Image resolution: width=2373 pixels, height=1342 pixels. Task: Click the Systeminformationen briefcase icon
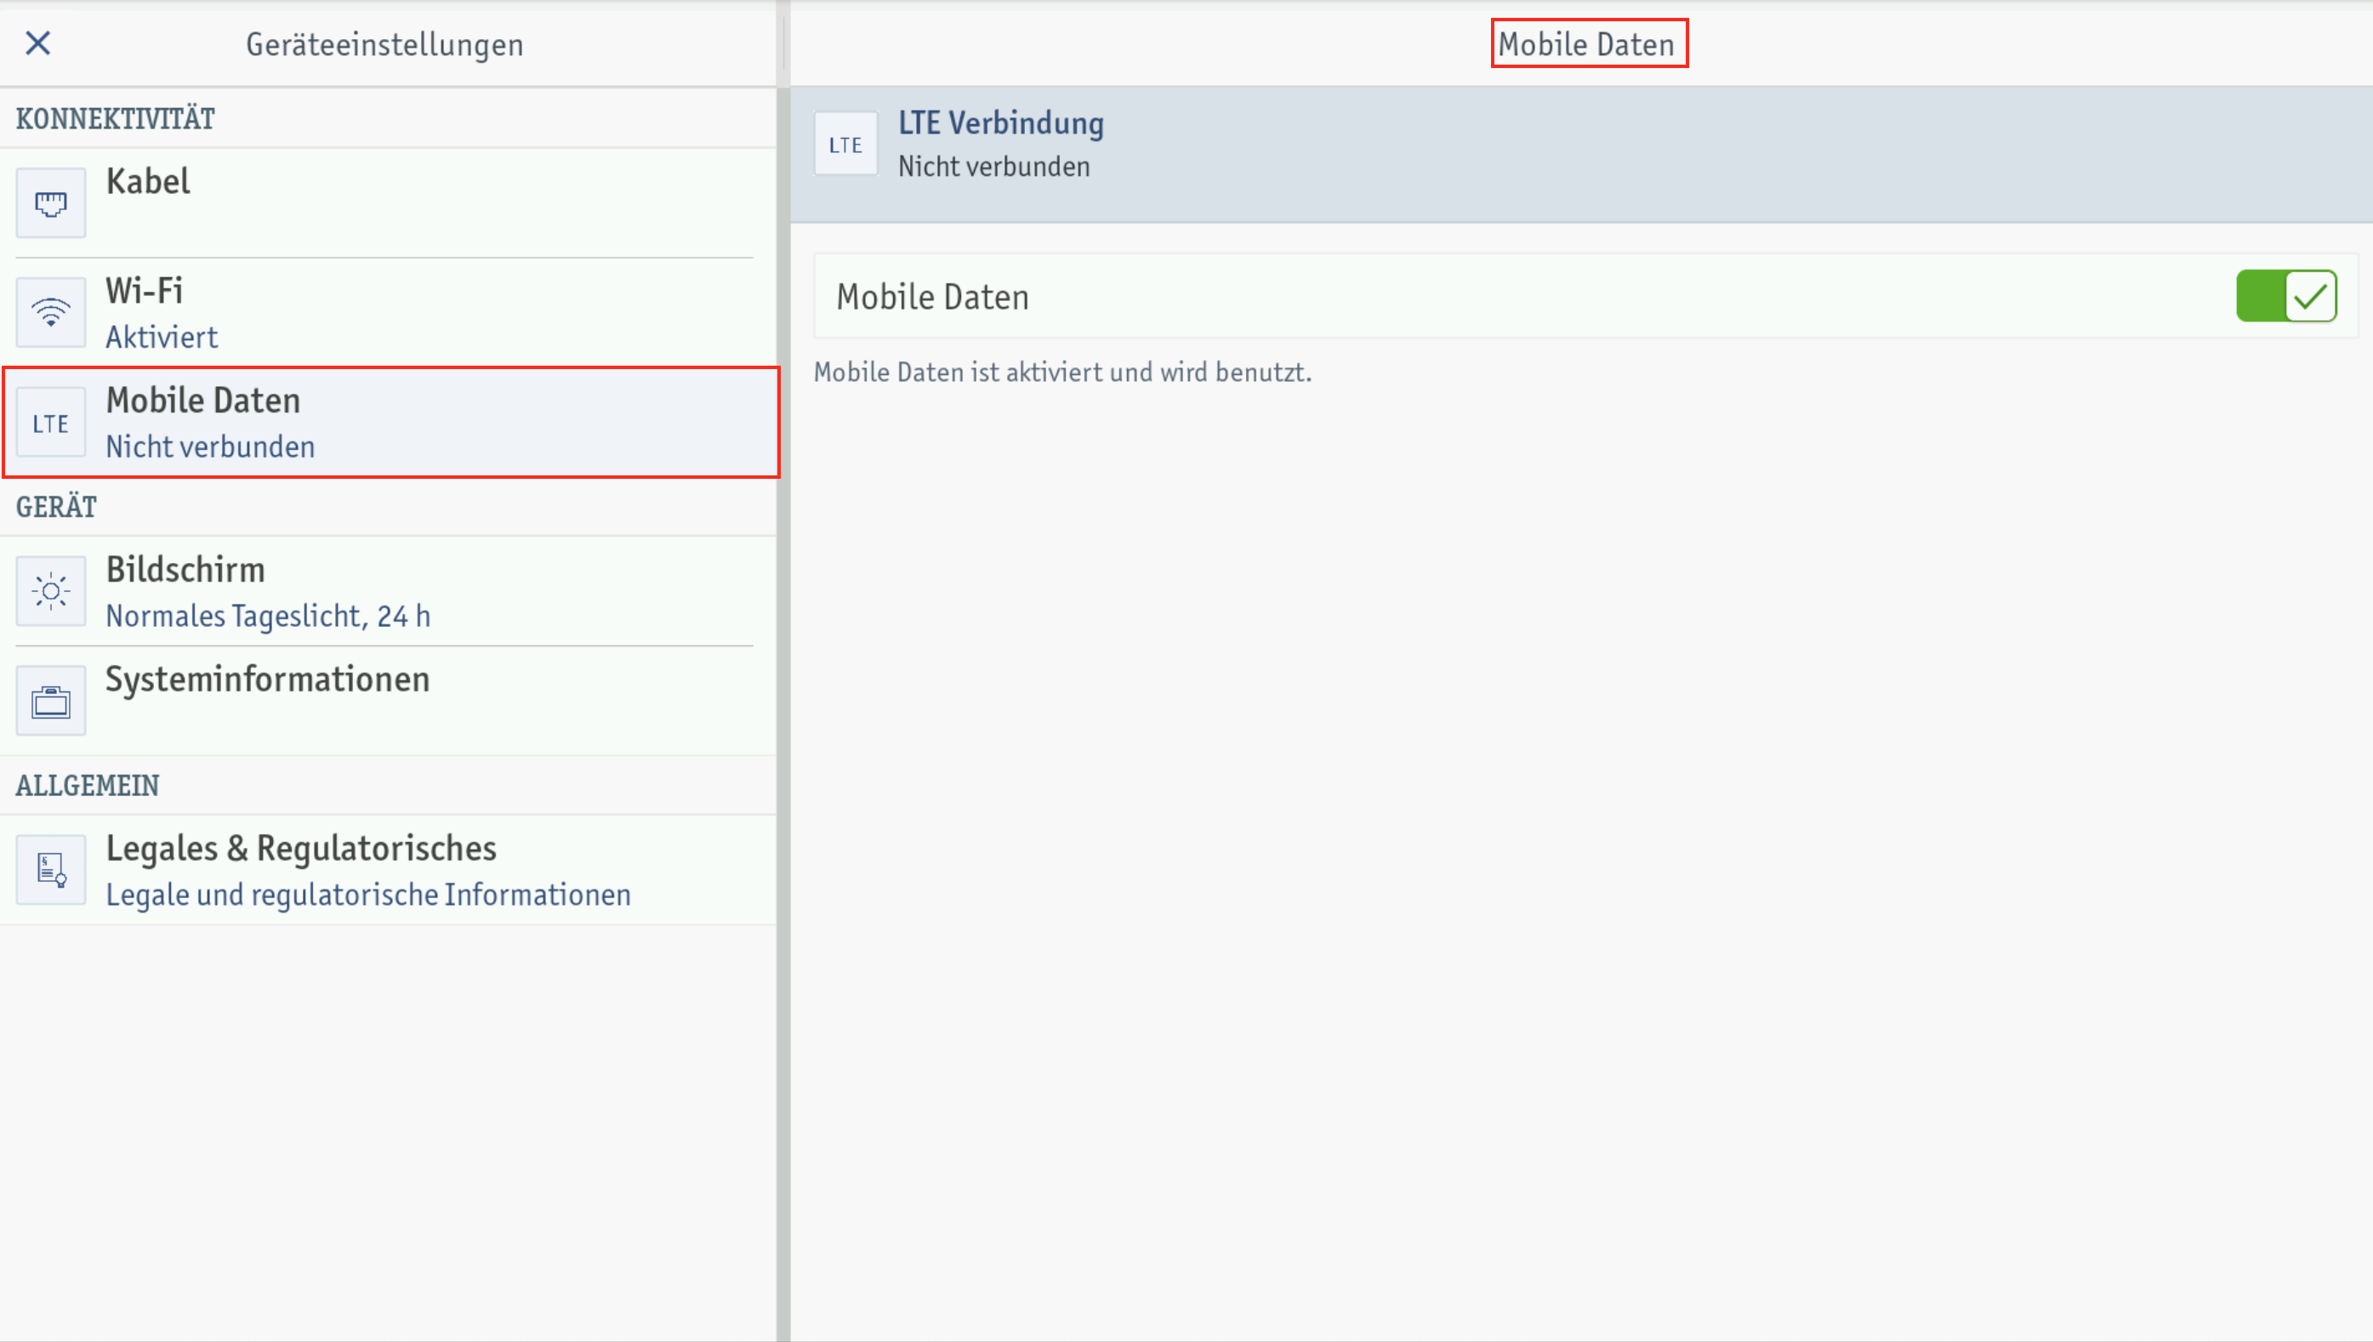pos(51,702)
